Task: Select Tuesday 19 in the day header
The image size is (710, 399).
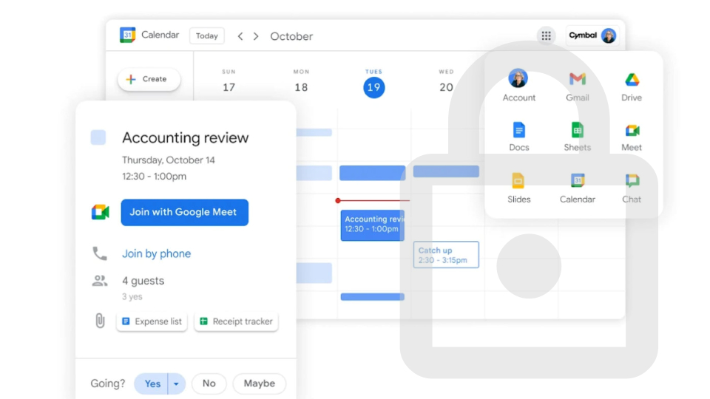Action: click(373, 87)
